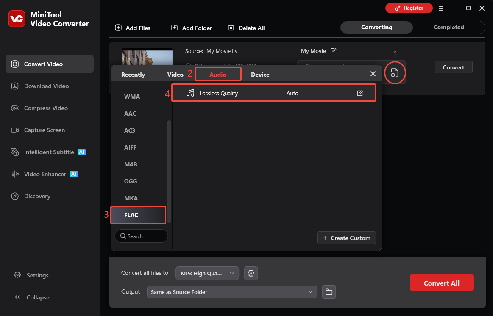
Task: Switch to the Completed tab
Action: pos(448,28)
